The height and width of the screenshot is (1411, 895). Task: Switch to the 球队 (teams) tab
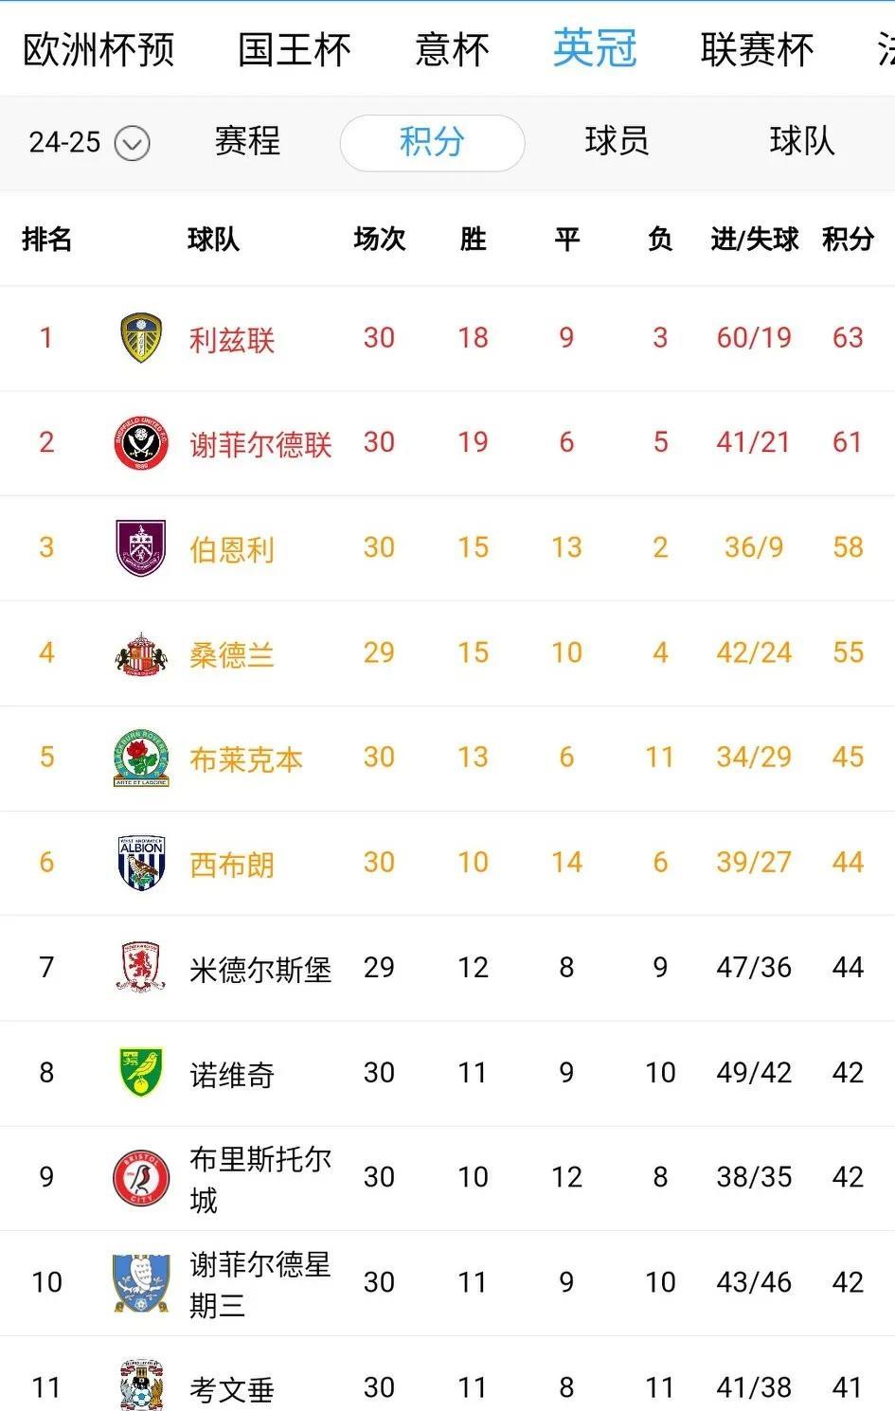800,143
